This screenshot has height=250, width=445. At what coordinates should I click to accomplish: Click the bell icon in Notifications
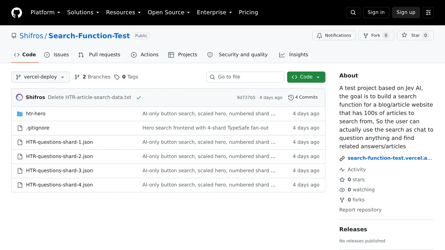pyautogui.click(x=319, y=35)
